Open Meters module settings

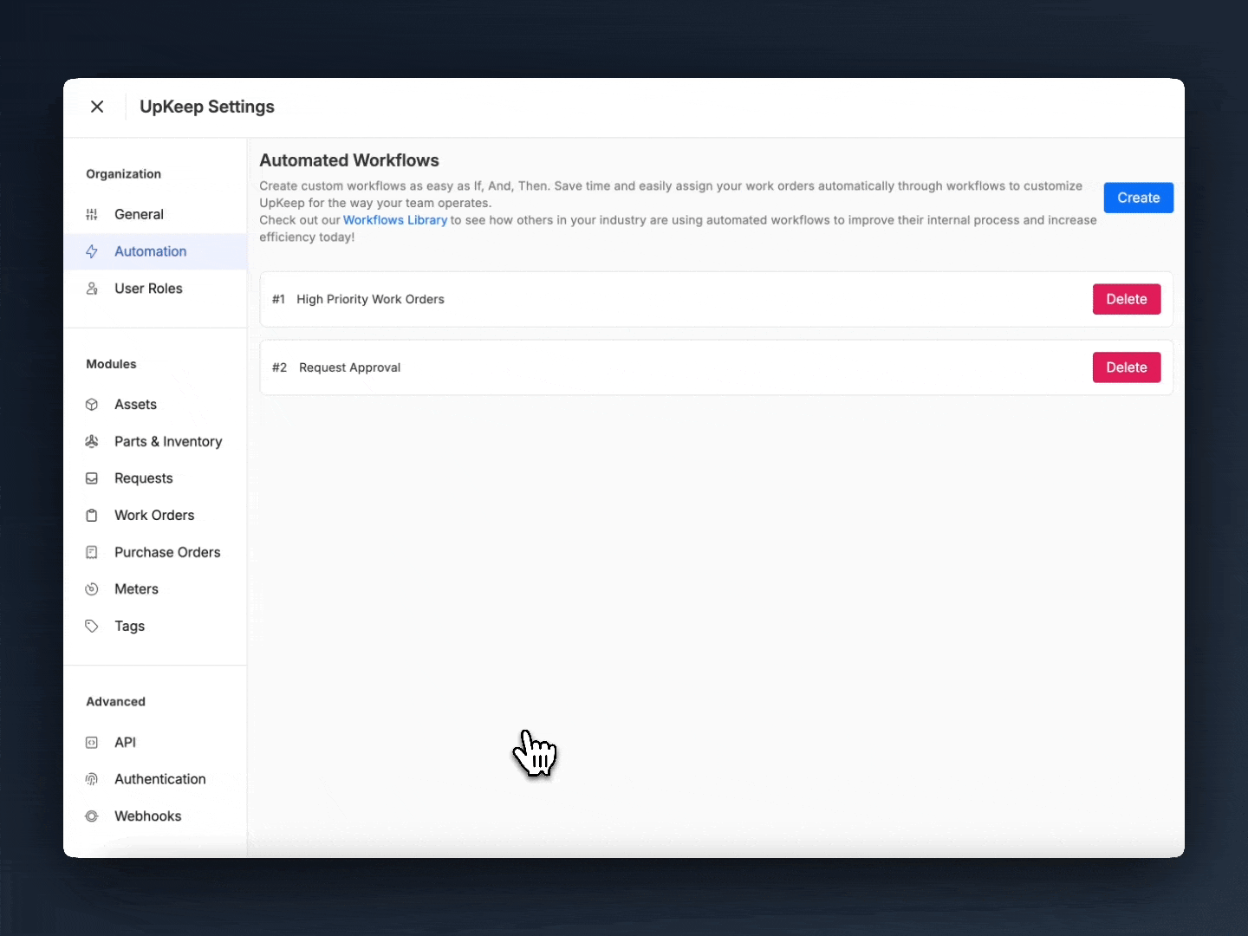pyautogui.click(x=155, y=589)
